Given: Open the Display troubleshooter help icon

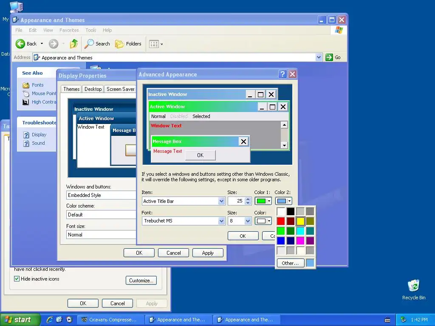Looking at the screenshot, I should (26, 135).
